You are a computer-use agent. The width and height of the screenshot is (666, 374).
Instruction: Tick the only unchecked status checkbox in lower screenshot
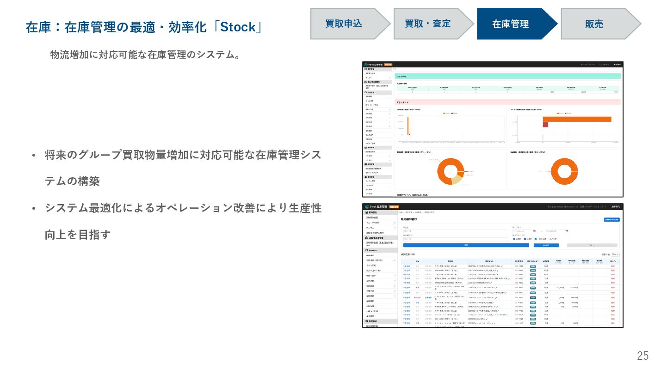(550, 239)
